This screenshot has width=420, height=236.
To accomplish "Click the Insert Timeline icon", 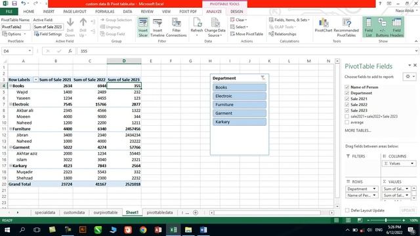I will tap(157, 27).
